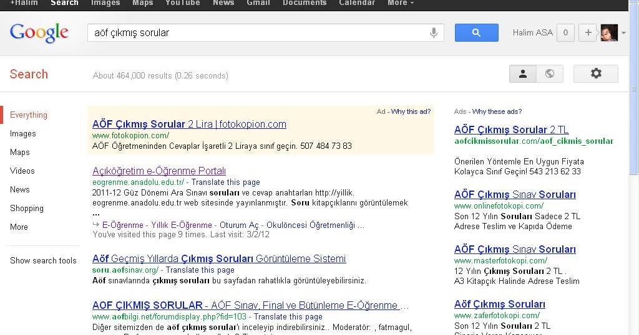Image resolution: width=639 pixels, height=335 pixels.
Task: Open YouTube from the top bar
Action: coord(183,3)
